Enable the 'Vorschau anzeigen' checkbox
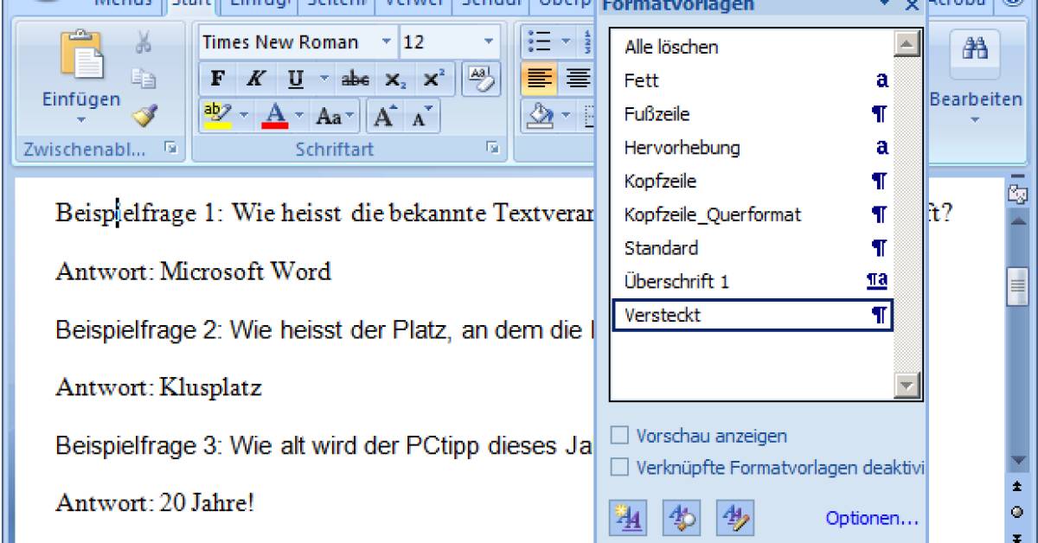1038x543 pixels. (619, 435)
